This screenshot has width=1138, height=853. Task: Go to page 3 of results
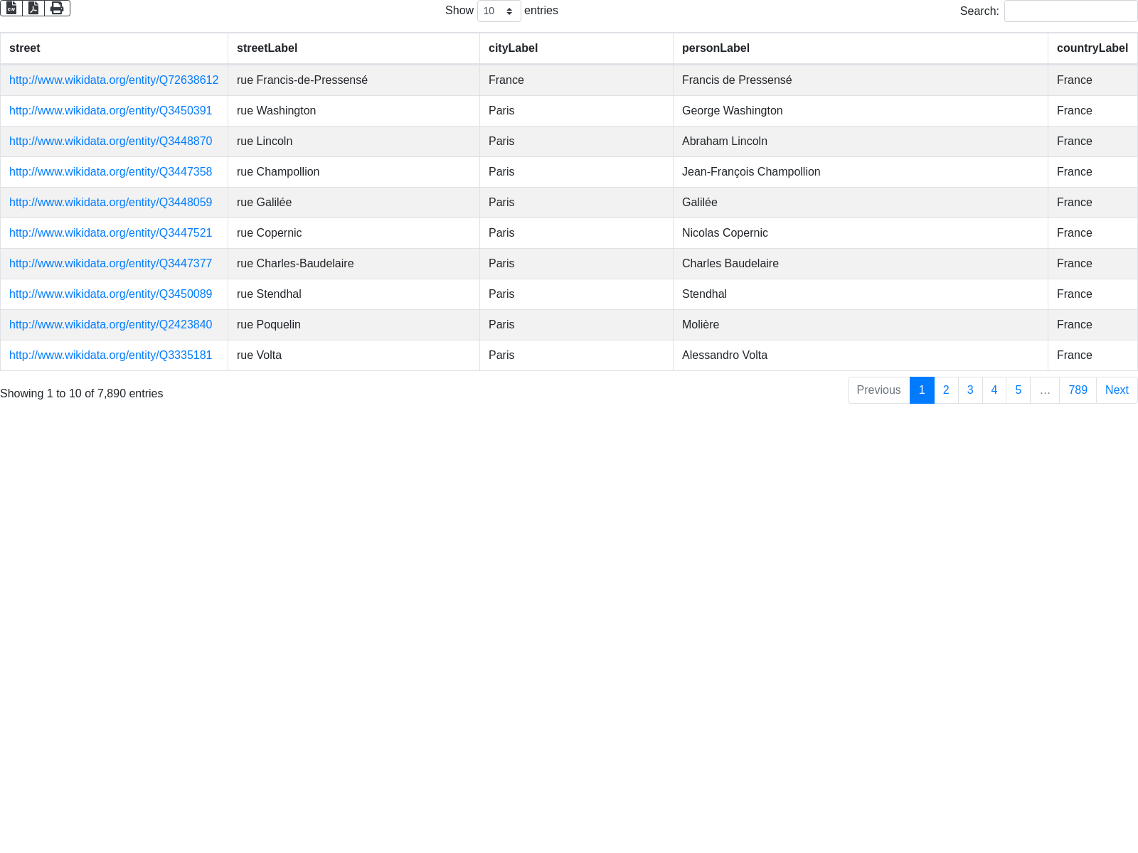[970, 390]
